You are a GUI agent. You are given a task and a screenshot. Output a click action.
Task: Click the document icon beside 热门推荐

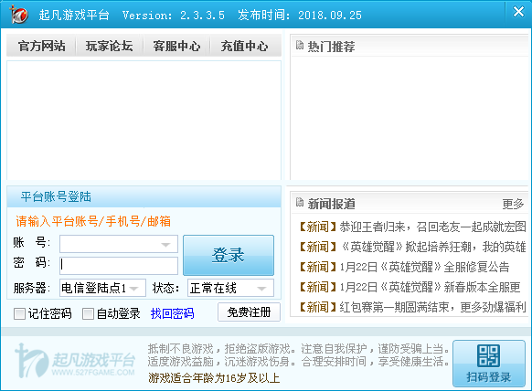(x=300, y=45)
